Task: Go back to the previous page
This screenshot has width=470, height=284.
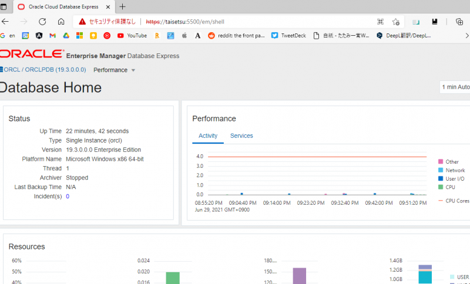Action: 5,22
